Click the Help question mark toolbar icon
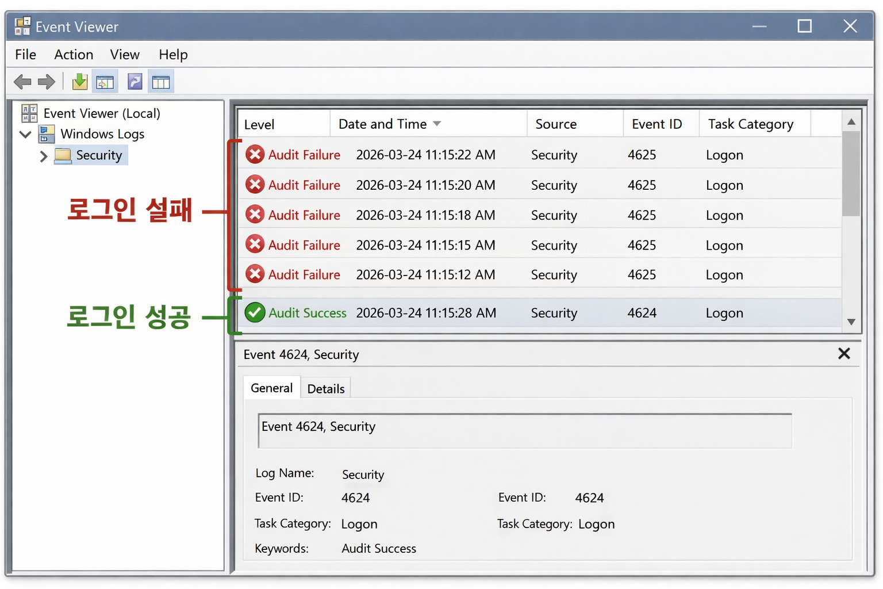The height and width of the screenshot is (589, 883). (135, 82)
